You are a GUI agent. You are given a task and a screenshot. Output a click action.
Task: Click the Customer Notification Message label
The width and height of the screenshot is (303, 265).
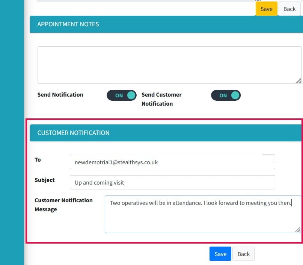(x=63, y=205)
